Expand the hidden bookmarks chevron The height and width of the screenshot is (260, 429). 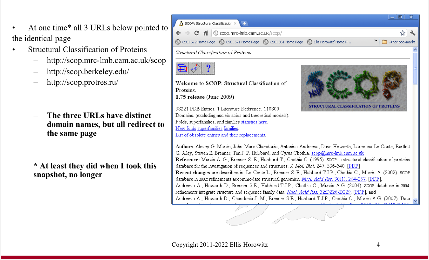coord(375,42)
